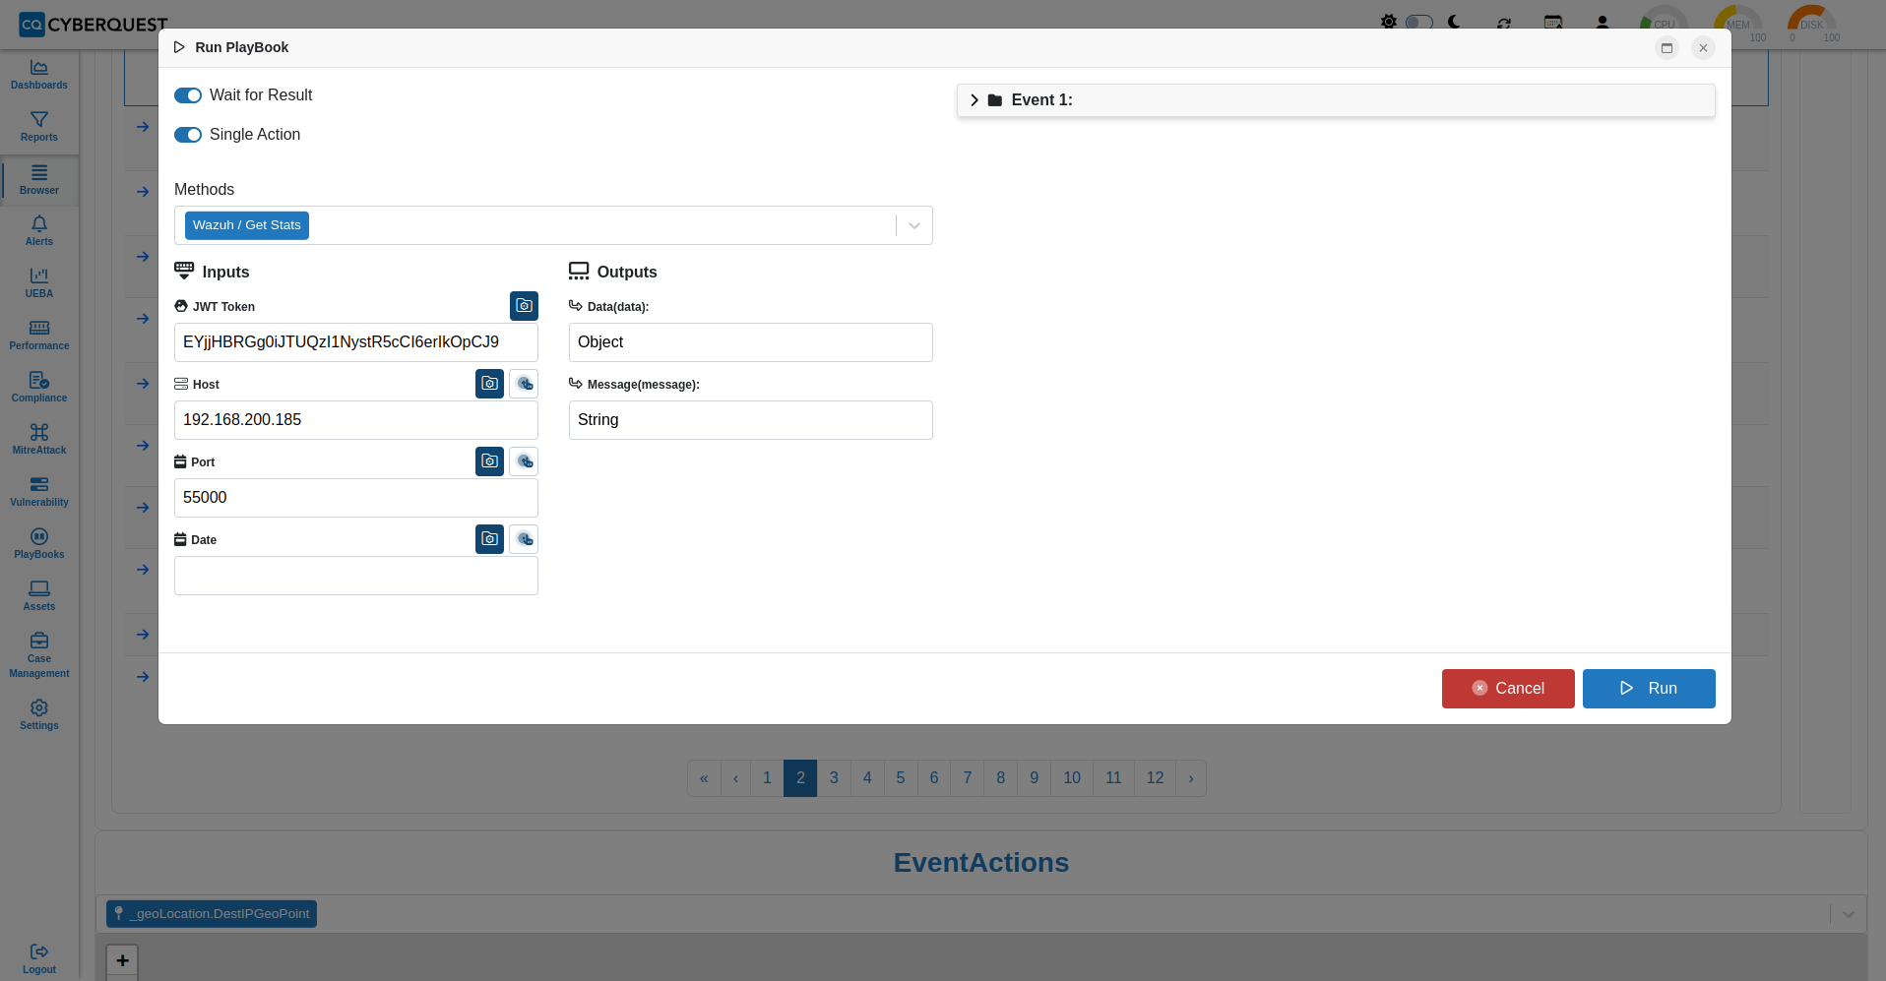Go to Browser in the sidebar

pos(39,180)
